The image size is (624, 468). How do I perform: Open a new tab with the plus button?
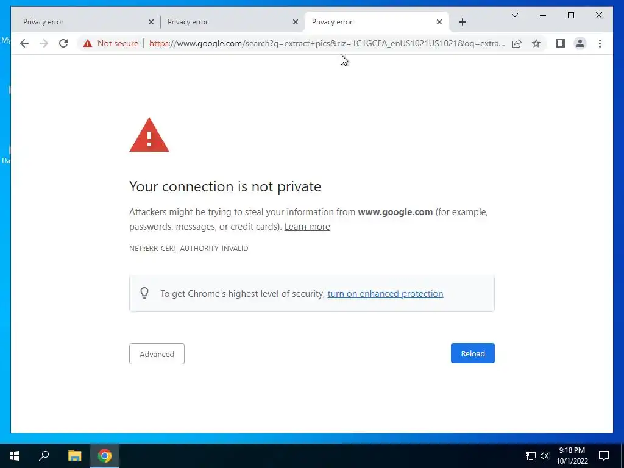pos(462,22)
